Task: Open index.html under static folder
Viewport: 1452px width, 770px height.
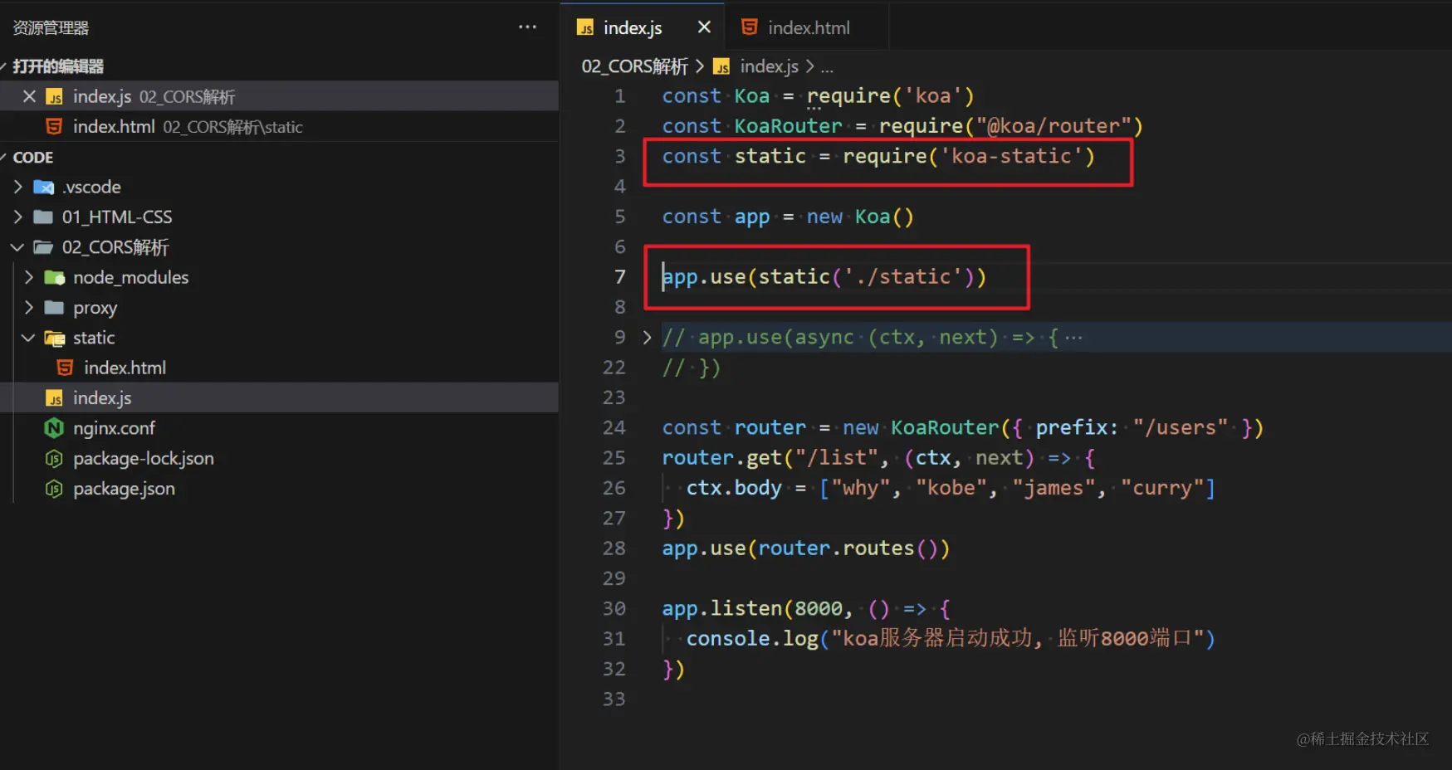Action: coord(125,368)
